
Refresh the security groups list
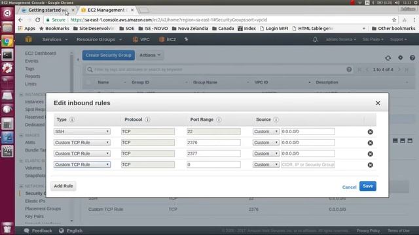388,57
